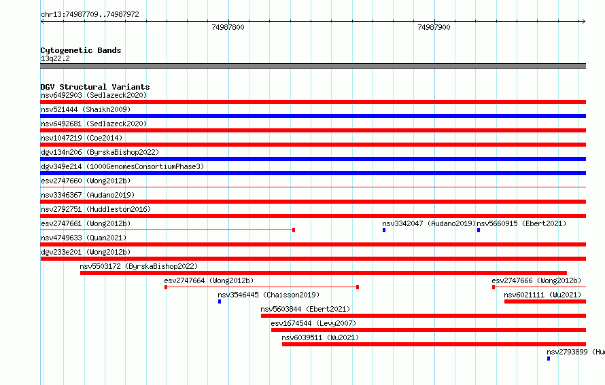The image size is (605, 385).
Task: Click the nsv5503172 (ByrskaBishop2022) label text
Action: tap(139, 266)
